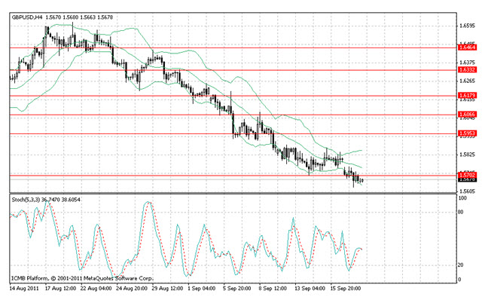Click the 29 Aug 12:00 time marker
482x300 pixels.
(x=167, y=289)
